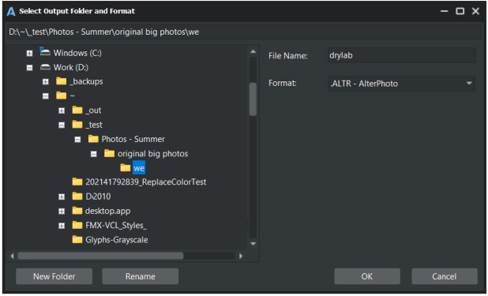Click the _test folder icon

(x=77, y=125)
